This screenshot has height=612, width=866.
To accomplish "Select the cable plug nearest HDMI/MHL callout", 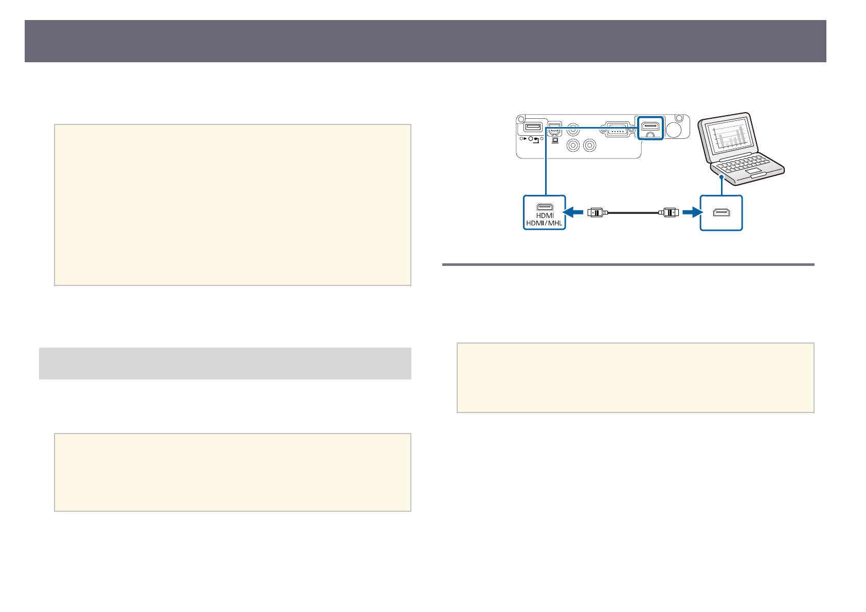I will (597, 212).
